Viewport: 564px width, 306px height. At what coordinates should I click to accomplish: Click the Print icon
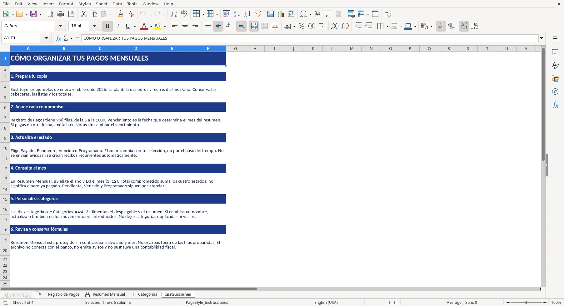61,14
